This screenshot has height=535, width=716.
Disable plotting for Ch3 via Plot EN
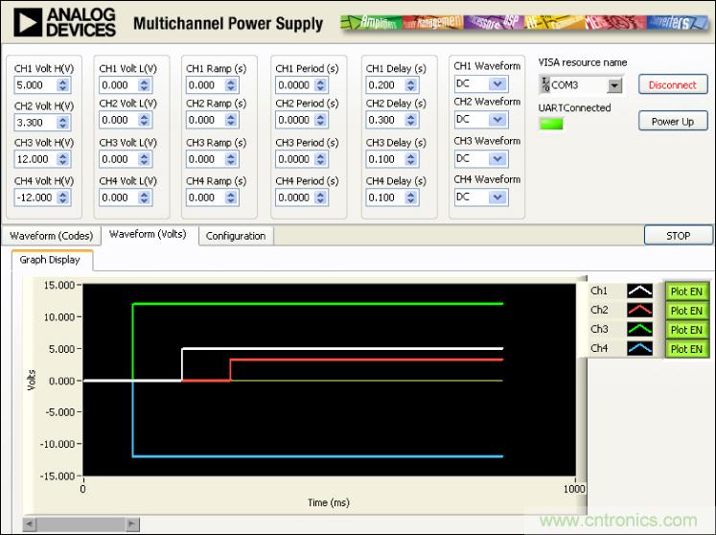point(685,330)
